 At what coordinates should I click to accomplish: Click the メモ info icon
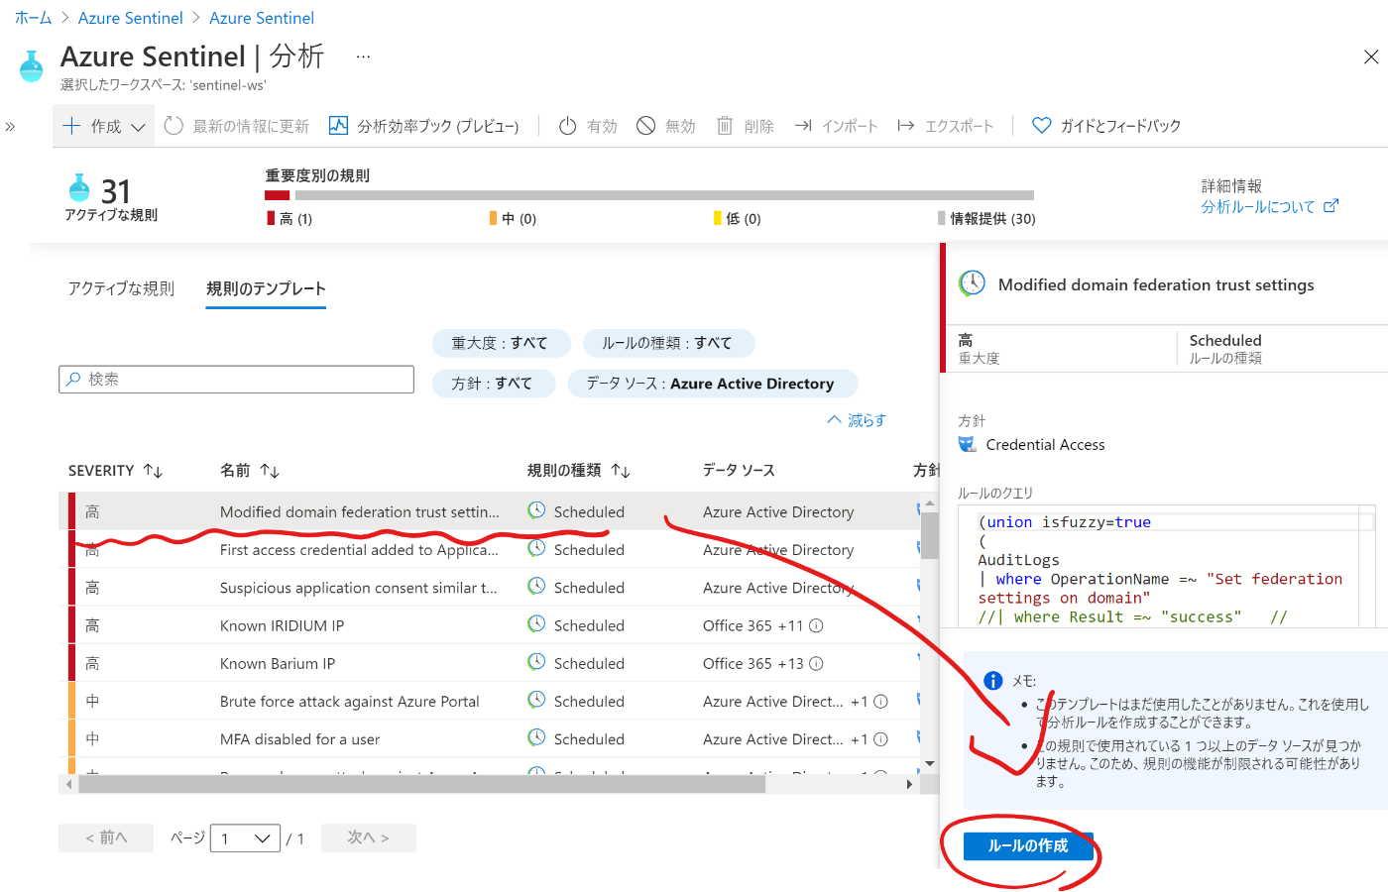click(x=992, y=680)
